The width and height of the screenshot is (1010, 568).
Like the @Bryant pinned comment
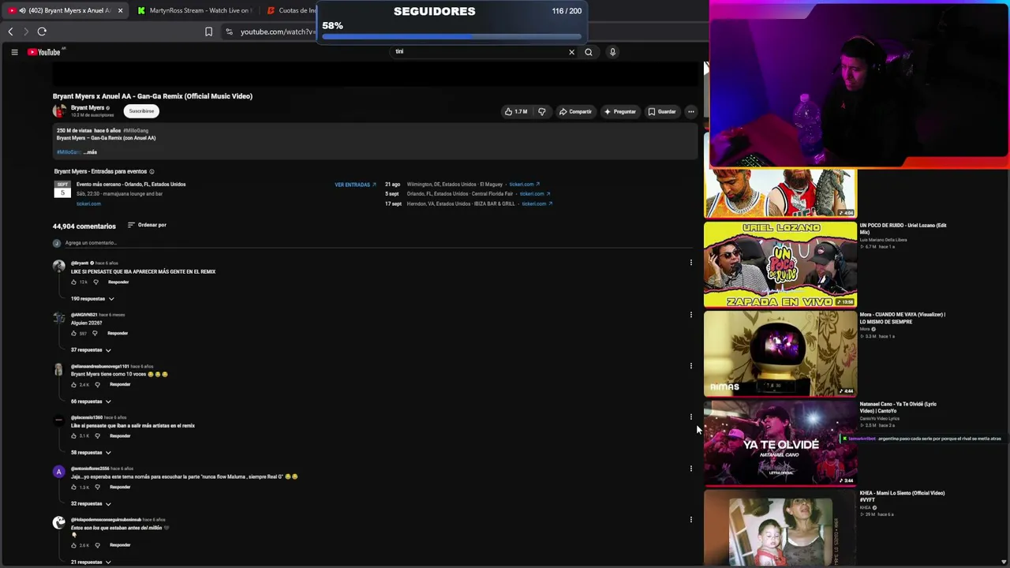[74, 282]
